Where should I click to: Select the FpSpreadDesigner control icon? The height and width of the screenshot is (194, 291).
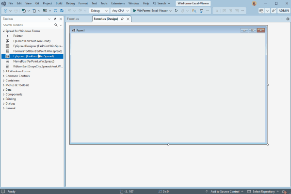(x=7, y=46)
